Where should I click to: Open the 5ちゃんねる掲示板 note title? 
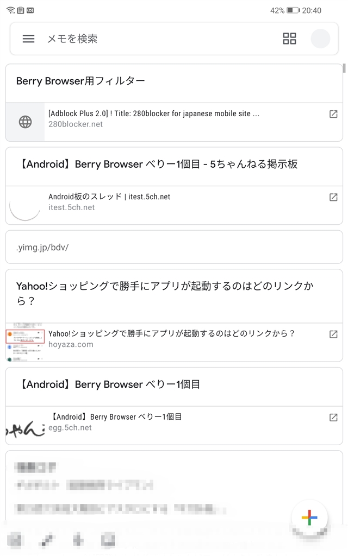(158, 165)
